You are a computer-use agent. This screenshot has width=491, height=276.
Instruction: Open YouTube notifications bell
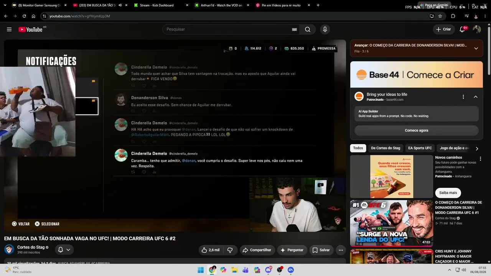click(463, 30)
